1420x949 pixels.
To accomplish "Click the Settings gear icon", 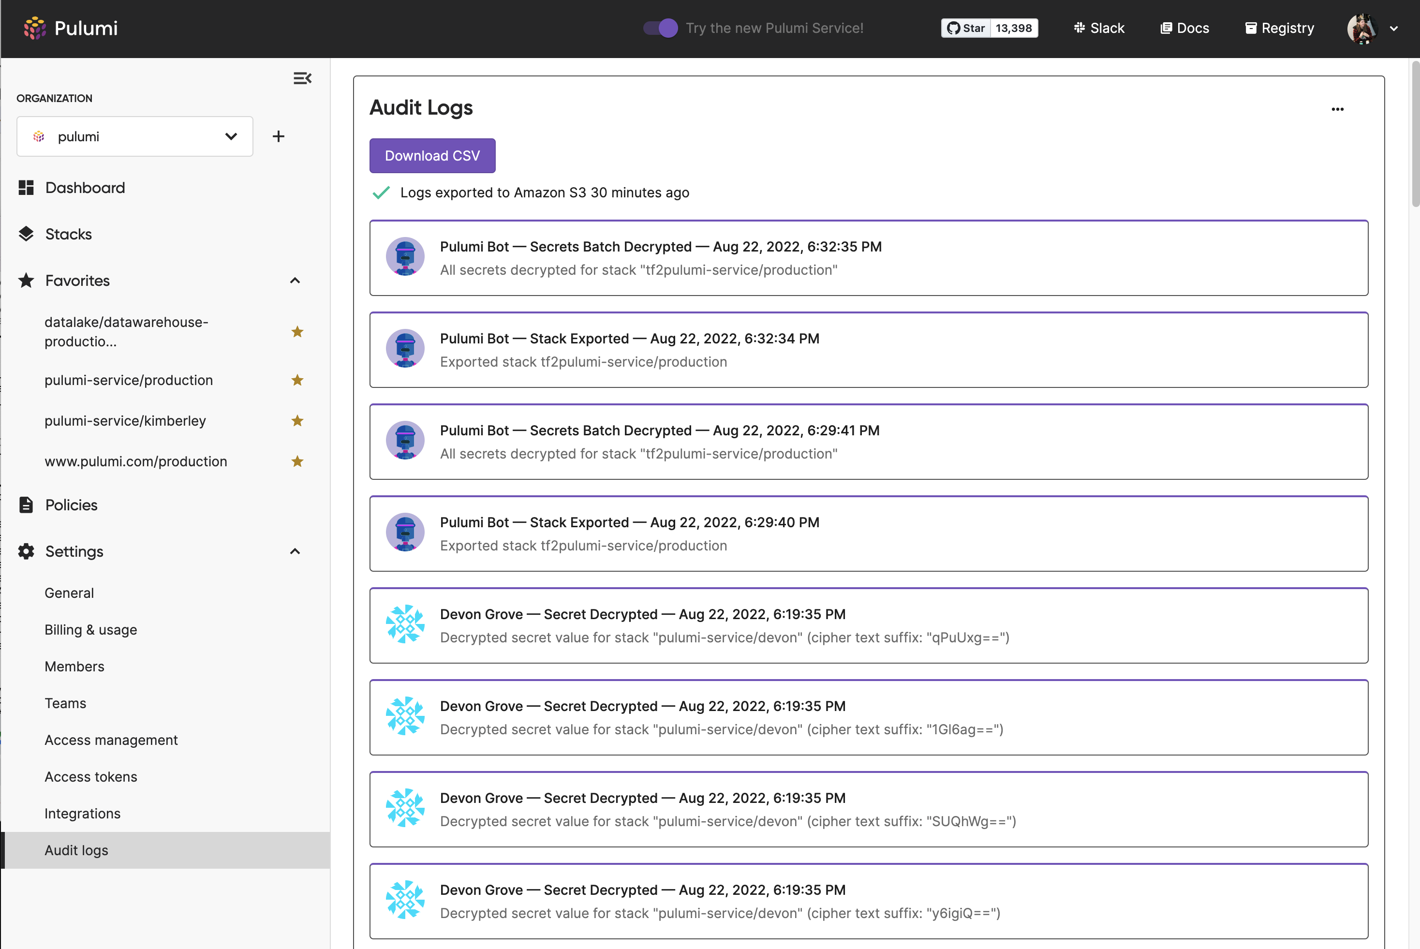I will point(26,551).
